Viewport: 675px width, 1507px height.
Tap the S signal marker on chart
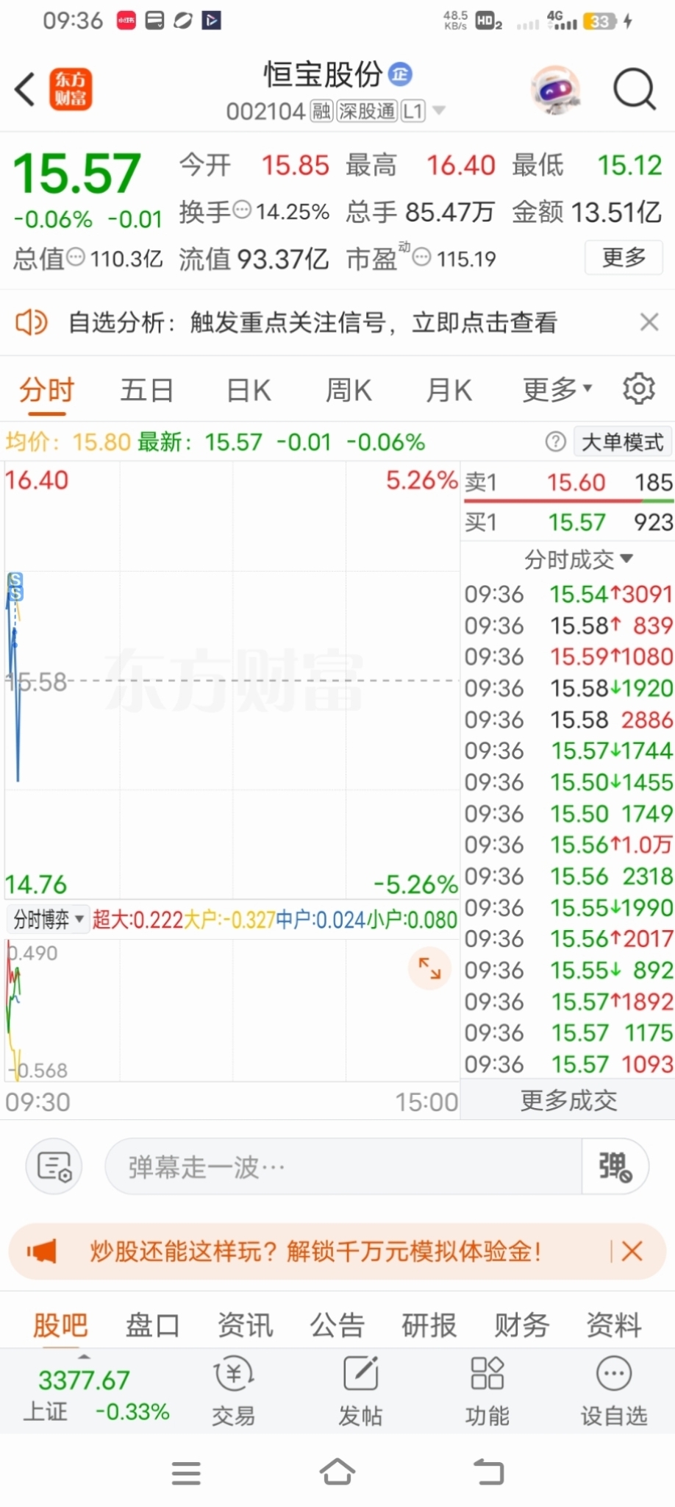15,586
